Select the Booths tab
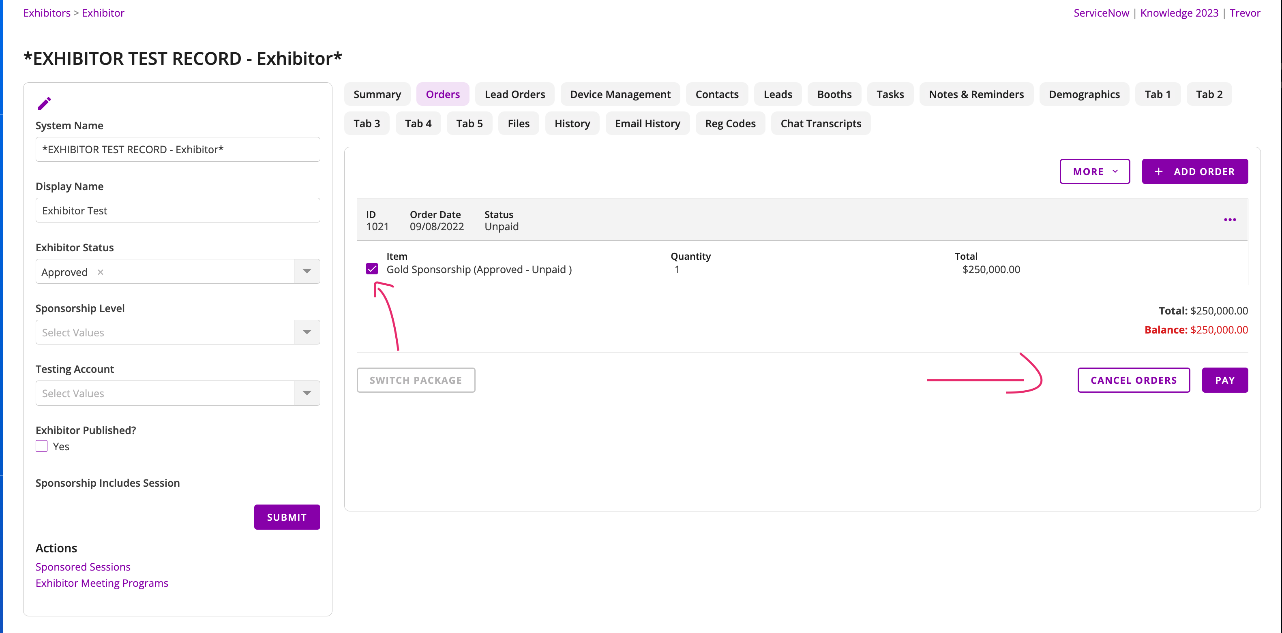The image size is (1282, 633). (834, 94)
